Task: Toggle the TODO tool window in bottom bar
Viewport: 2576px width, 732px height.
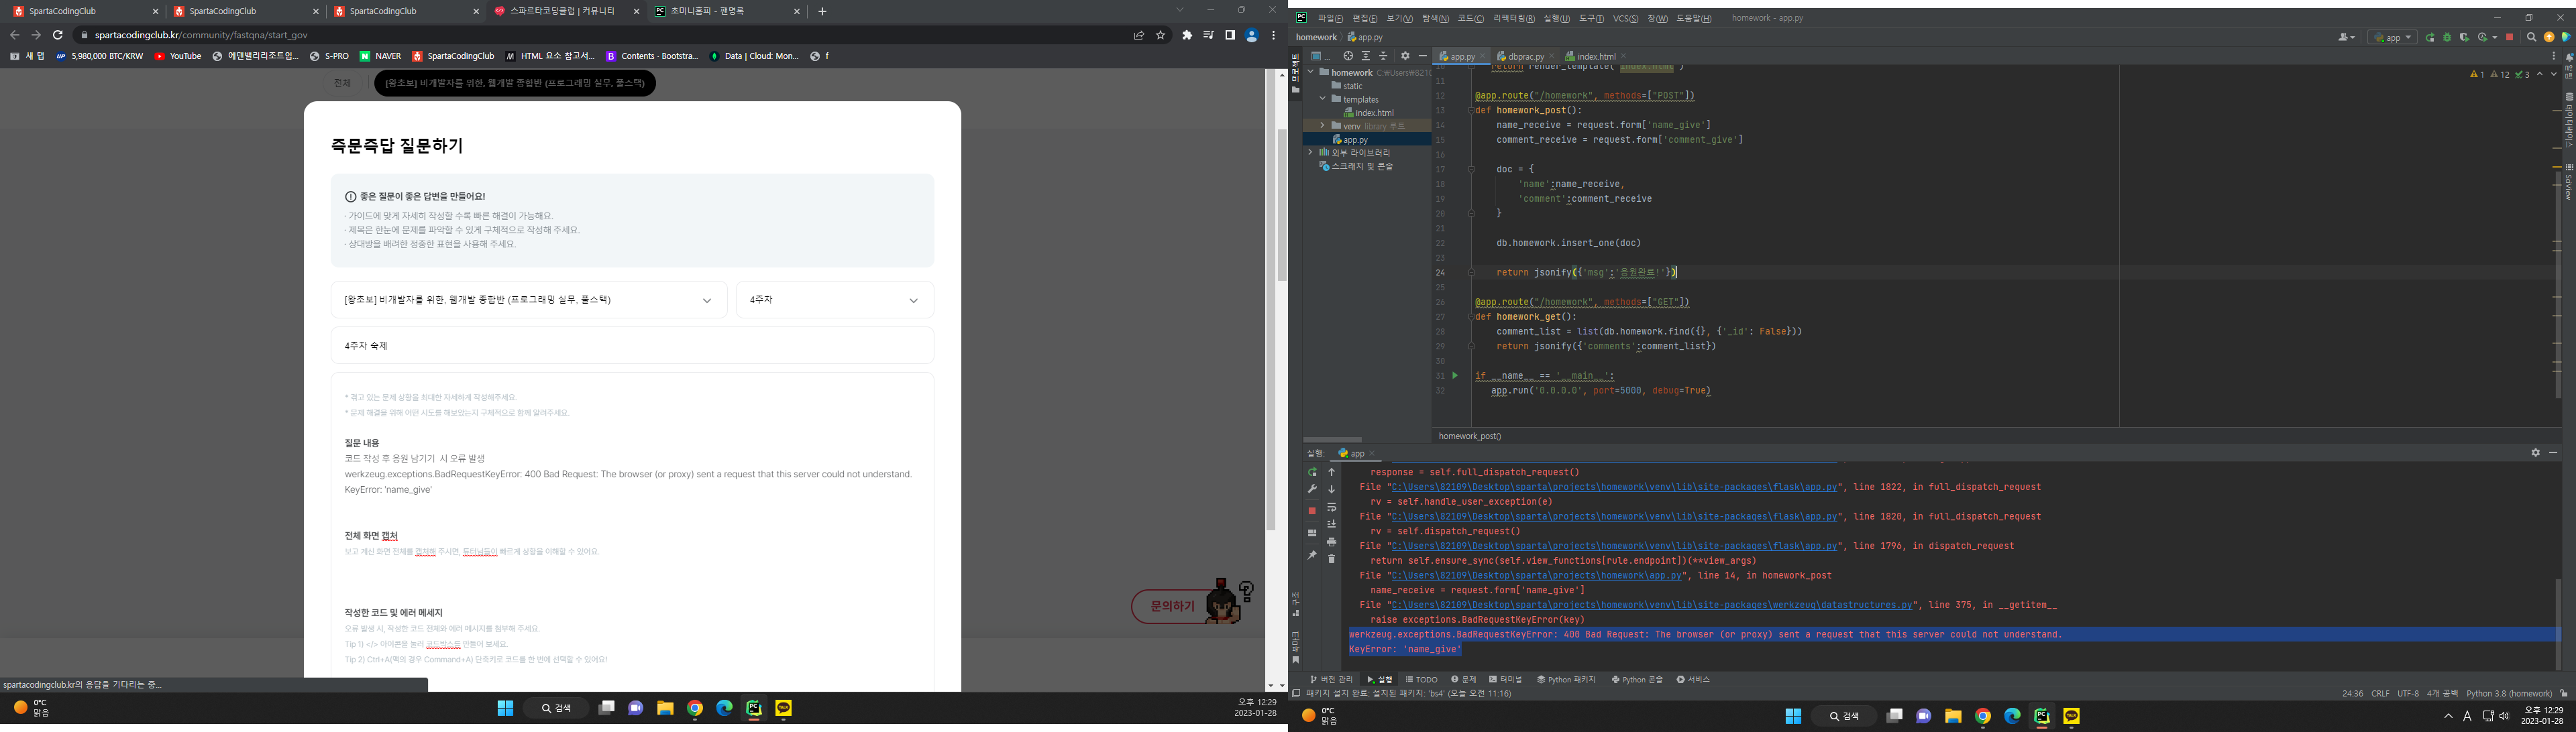Action: pyautogui.click(x=1421, y=679)
